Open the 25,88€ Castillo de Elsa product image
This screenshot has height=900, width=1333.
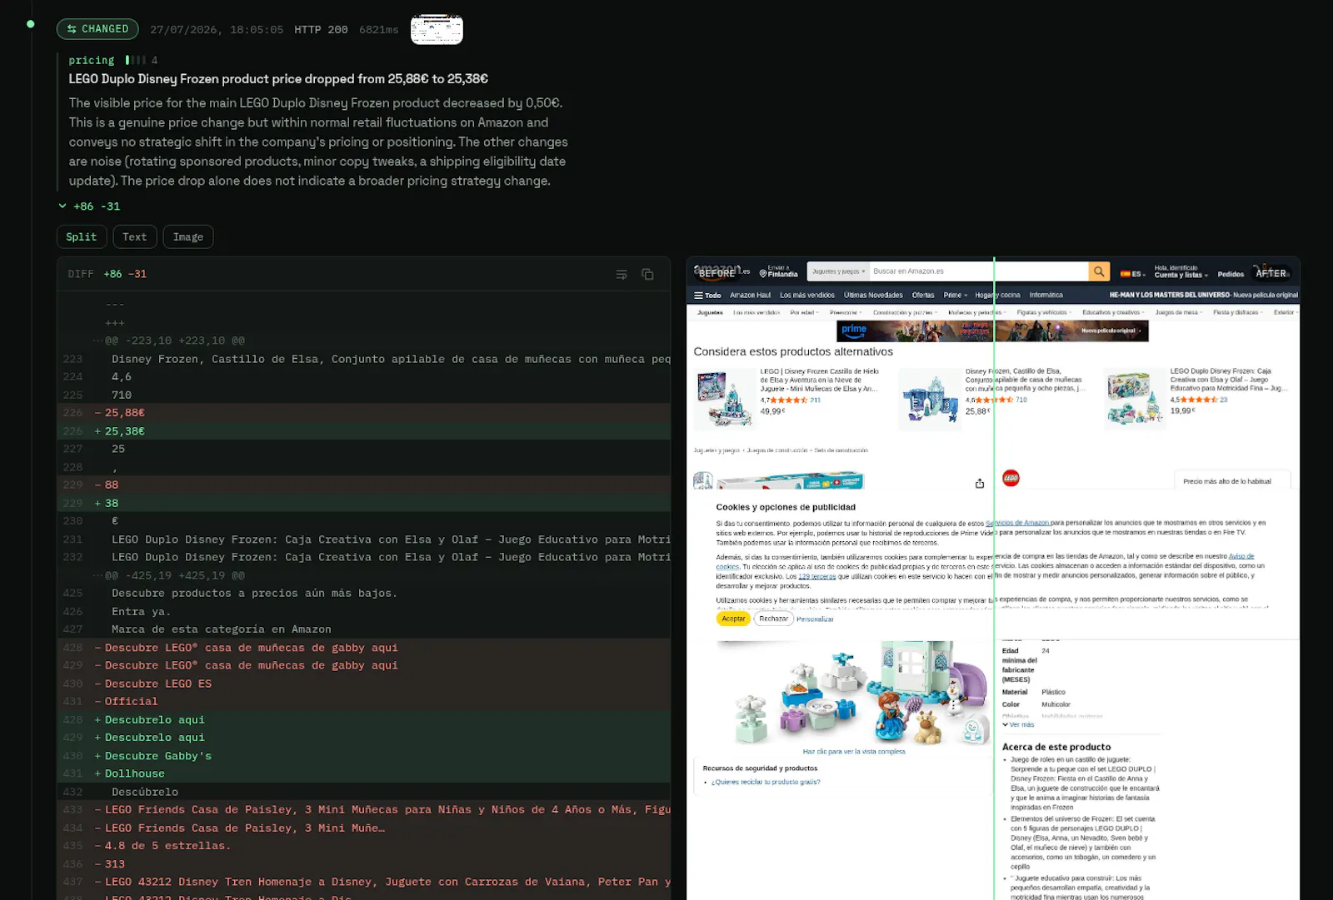point(931,399)
